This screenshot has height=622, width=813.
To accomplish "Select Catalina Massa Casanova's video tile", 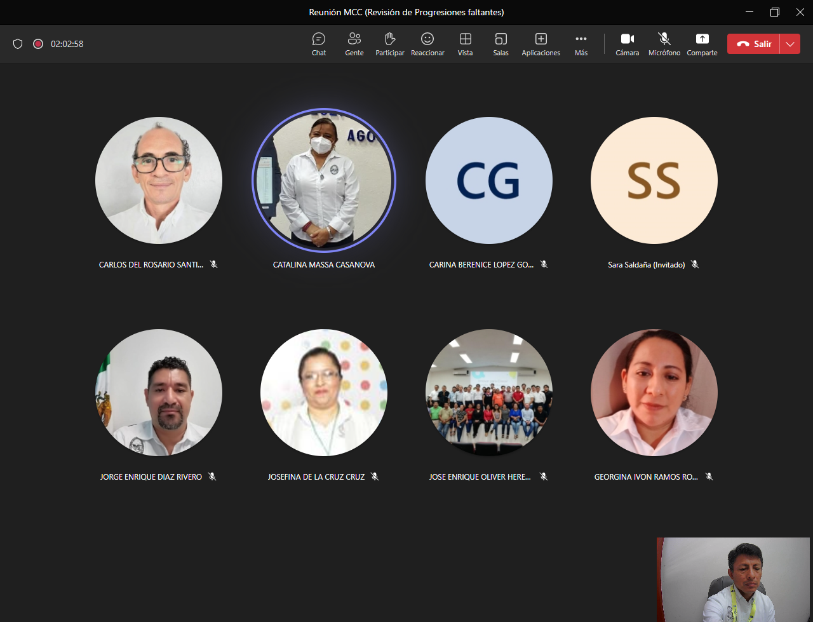I will coord(324,180).
